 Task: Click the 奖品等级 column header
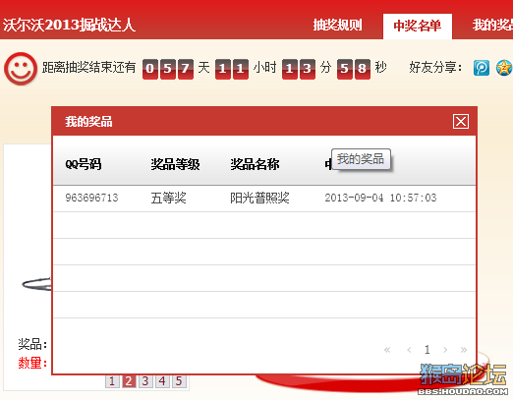click(175, 164)
